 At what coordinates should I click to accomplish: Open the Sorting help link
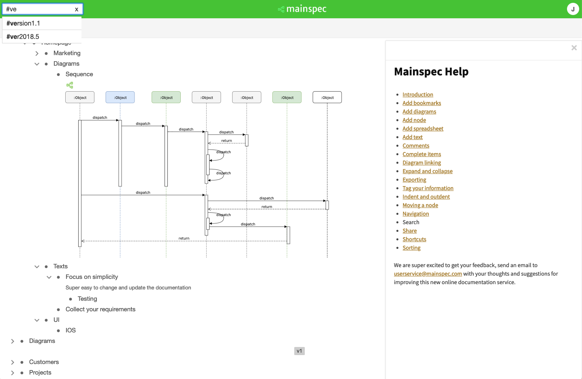[x=411, y=248]
